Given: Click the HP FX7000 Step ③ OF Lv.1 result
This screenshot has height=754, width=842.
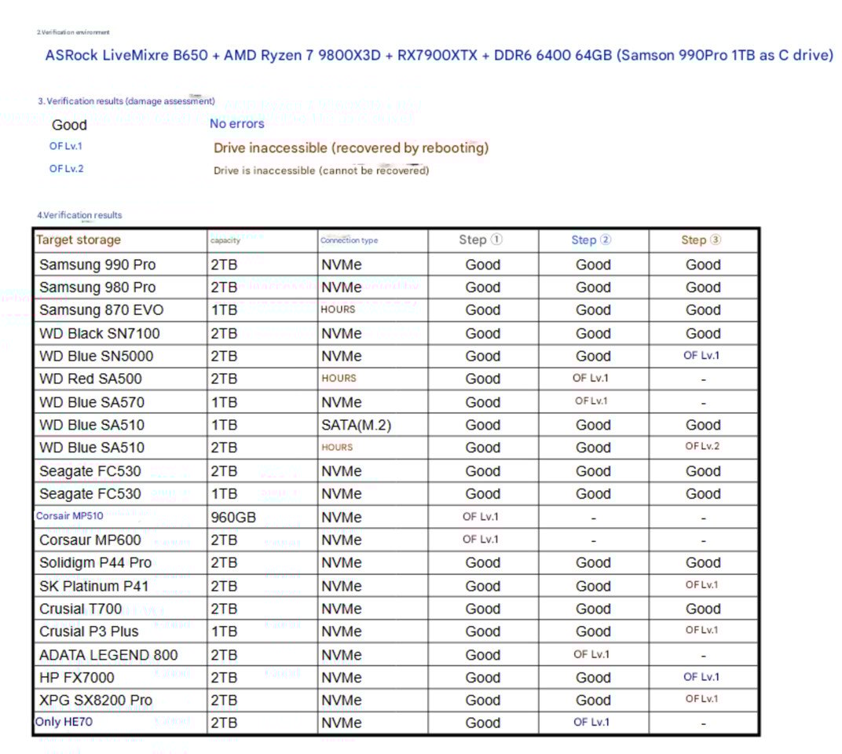Looking at the screenshot, I should (x=701, y=677).
